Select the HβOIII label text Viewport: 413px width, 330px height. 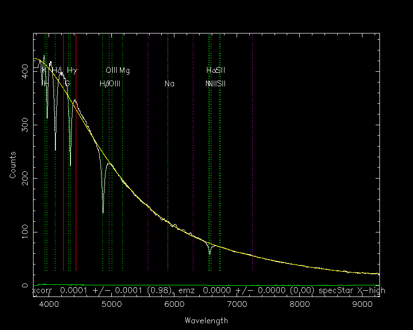click(110, 83)
